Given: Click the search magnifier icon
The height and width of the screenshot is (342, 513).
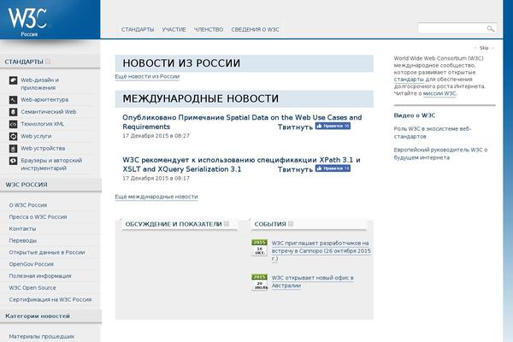Looking at the screenshot, I should (491, 28).
